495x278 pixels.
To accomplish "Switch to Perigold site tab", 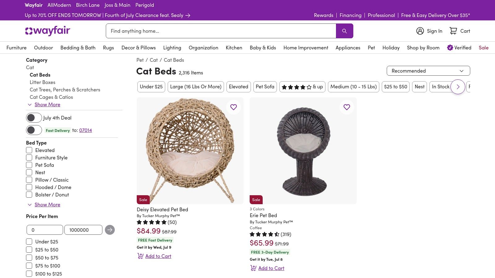I will [x=144, y=5].
